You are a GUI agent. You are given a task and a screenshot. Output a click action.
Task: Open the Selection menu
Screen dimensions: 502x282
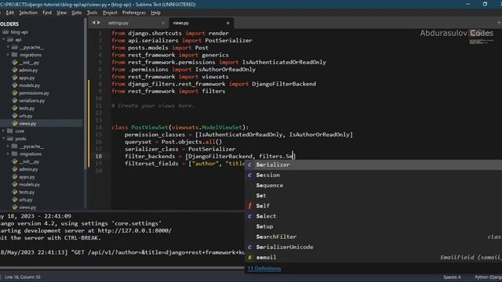coord(28,13)
